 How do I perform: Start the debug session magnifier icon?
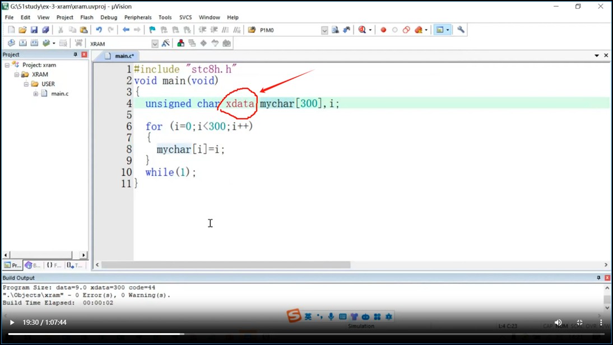point(362,30)
